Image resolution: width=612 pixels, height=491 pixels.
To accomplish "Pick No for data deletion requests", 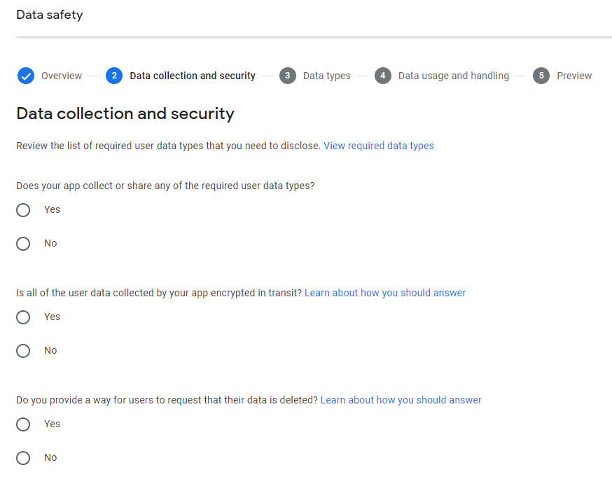I will pos(23,458).
